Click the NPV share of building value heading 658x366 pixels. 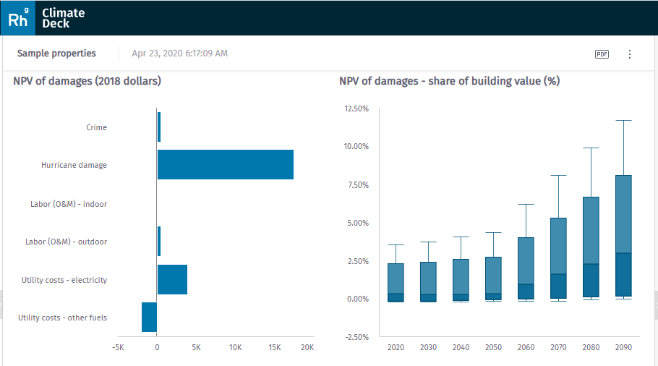[x=450, y=81]
